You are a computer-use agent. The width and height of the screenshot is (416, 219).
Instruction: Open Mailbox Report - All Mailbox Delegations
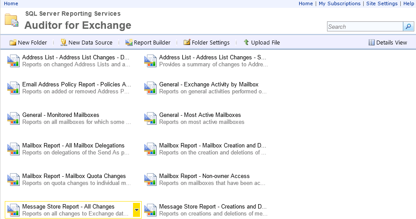pyautogui.click(x=73, y=145)
